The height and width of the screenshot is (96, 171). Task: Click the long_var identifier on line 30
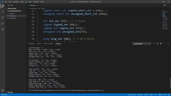click(56, 39)
